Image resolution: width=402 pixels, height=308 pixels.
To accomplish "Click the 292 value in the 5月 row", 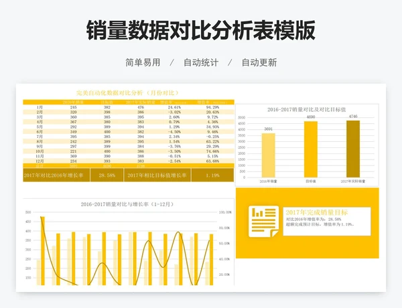I will (x=73, y=127).
